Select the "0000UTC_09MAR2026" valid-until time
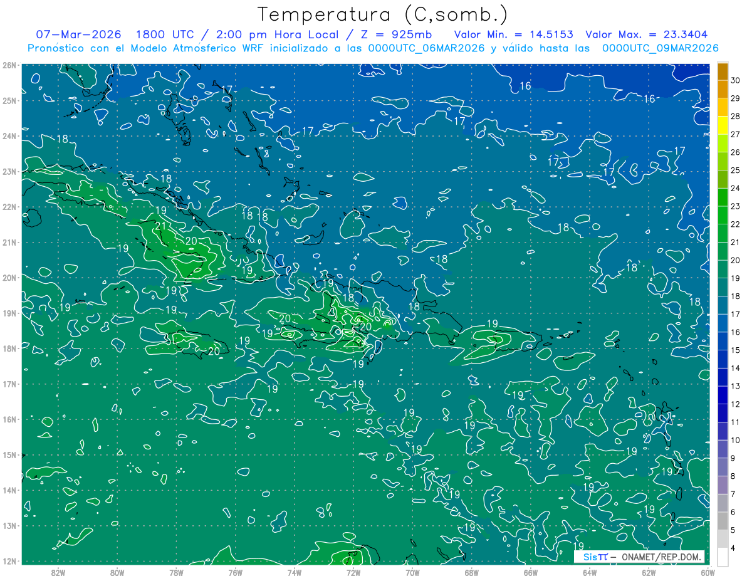Screen dimensions: 752x581 point(660,48)
